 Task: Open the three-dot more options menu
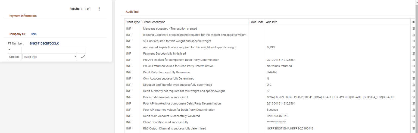point(99,9)
